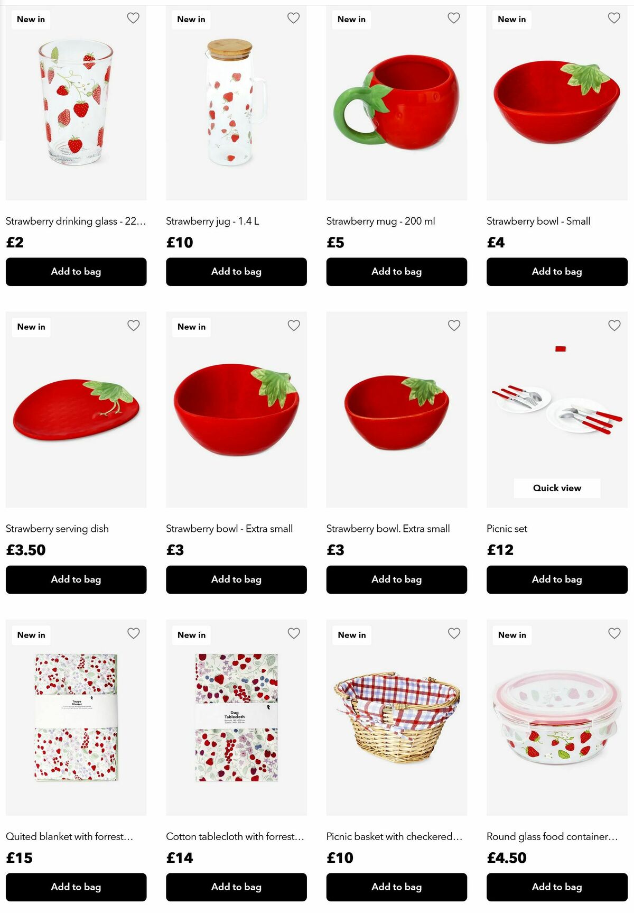This screenshot has height=913, width=634.
Task: Add the £10 Strawberry jug to the bag
Action: pyautogui.click(x=236, y=272)
